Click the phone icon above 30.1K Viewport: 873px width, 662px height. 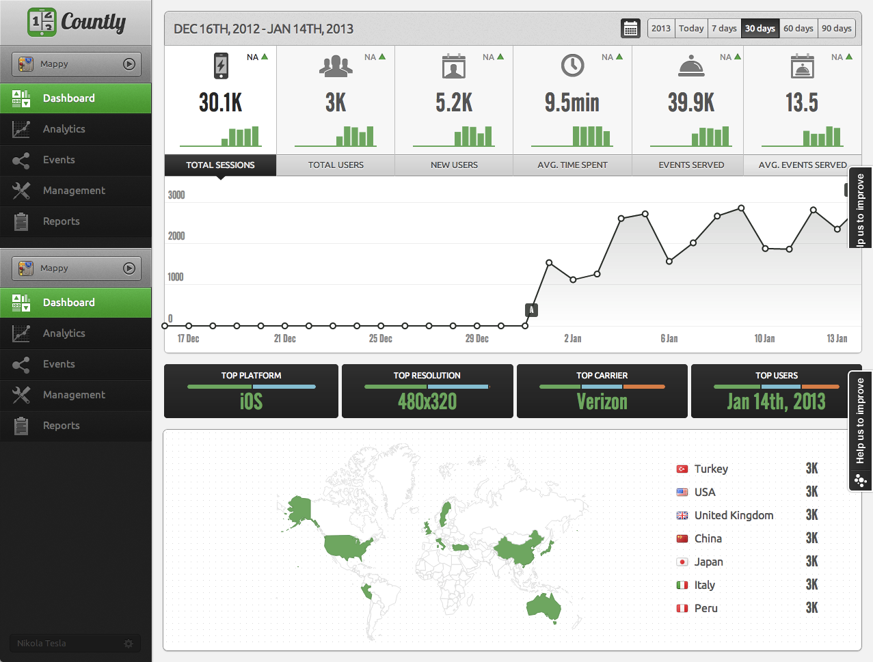coord(221,66)
